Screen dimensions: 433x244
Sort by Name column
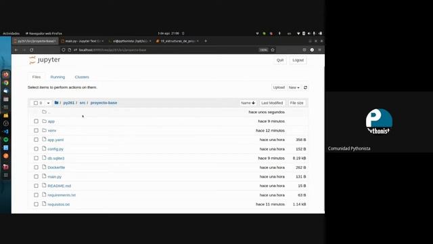[x=248, y=103]
